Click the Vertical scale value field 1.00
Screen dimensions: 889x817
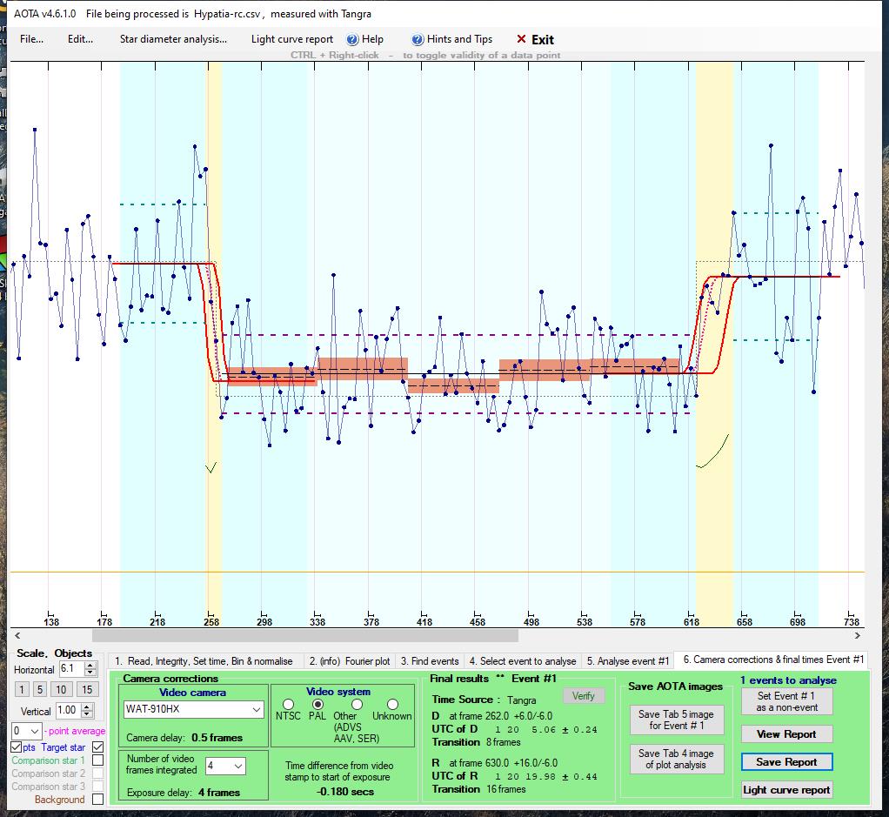coord(68,710)
